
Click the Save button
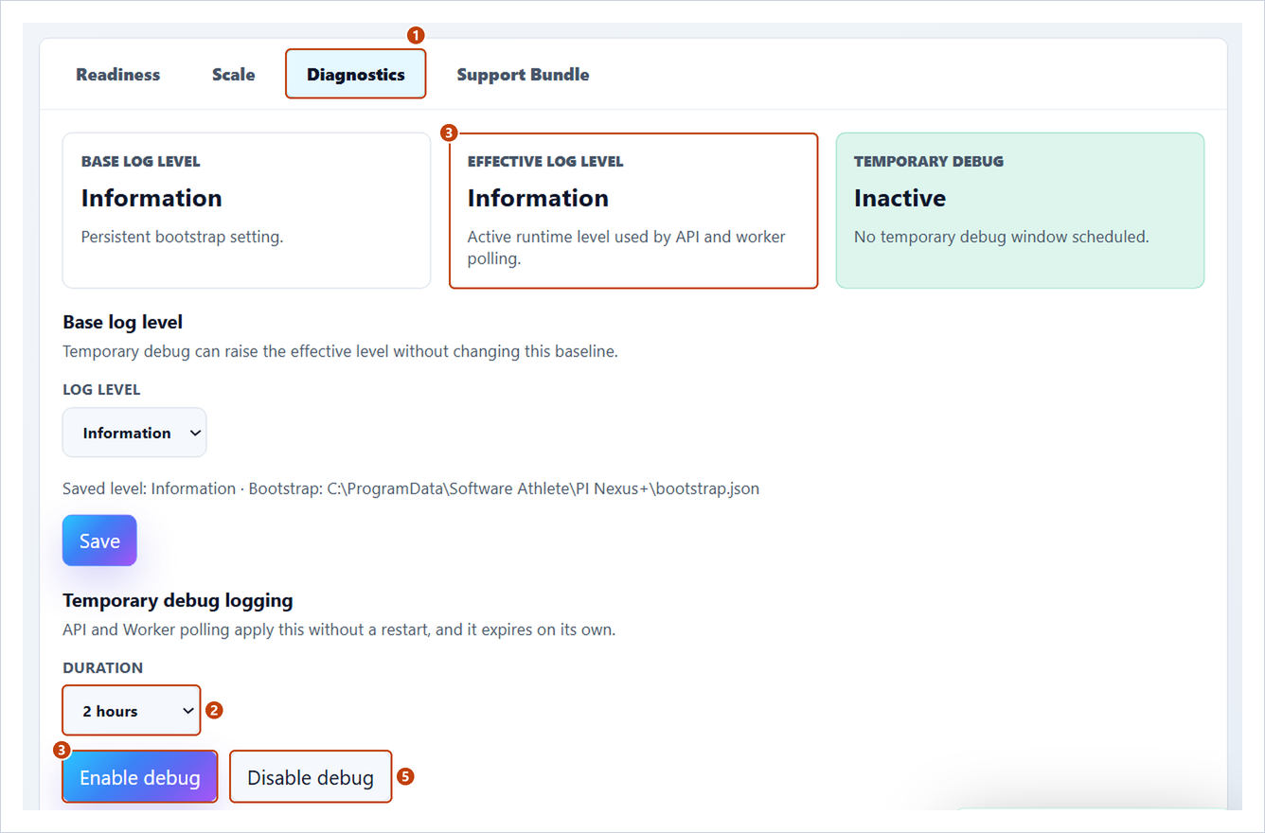click(99, 541)
